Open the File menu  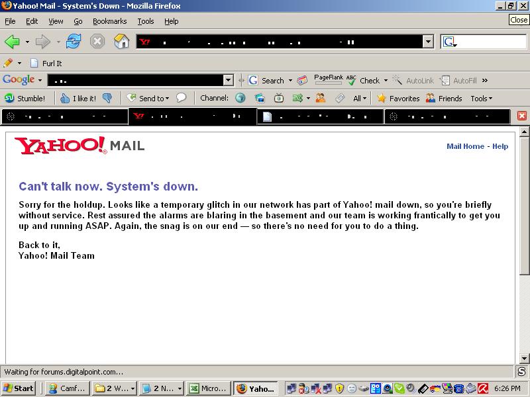10,21
